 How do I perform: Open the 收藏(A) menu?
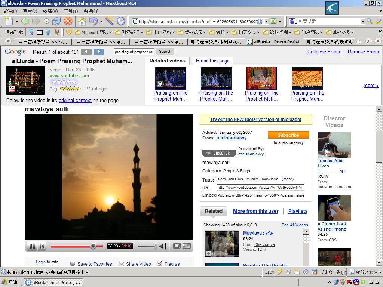point(50,11)
